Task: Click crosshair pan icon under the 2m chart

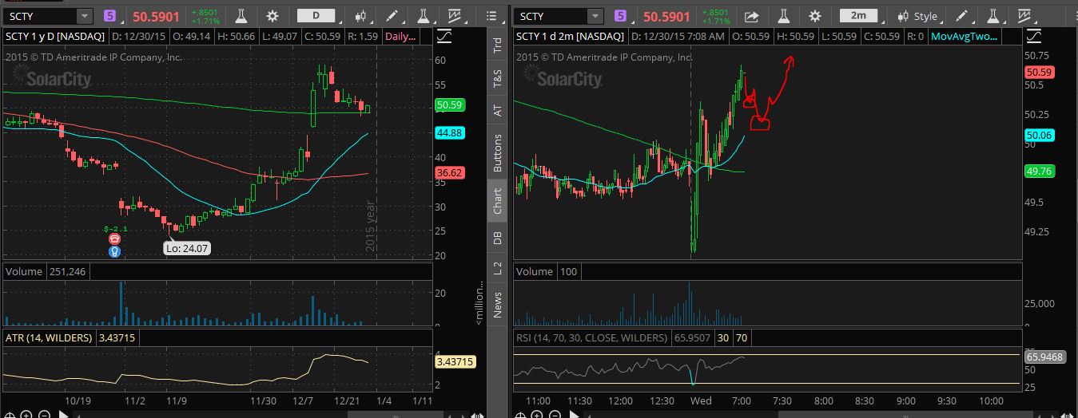Action: (520, 414)
